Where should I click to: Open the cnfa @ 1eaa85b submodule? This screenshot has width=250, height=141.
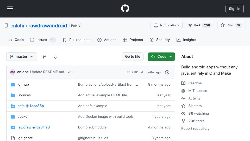click(31, 106)
